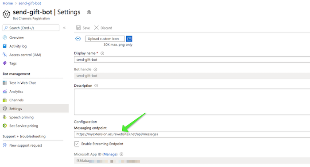The image size is (310, 167).
Task: Go to Home breadcrumb link
Action: 8,4
